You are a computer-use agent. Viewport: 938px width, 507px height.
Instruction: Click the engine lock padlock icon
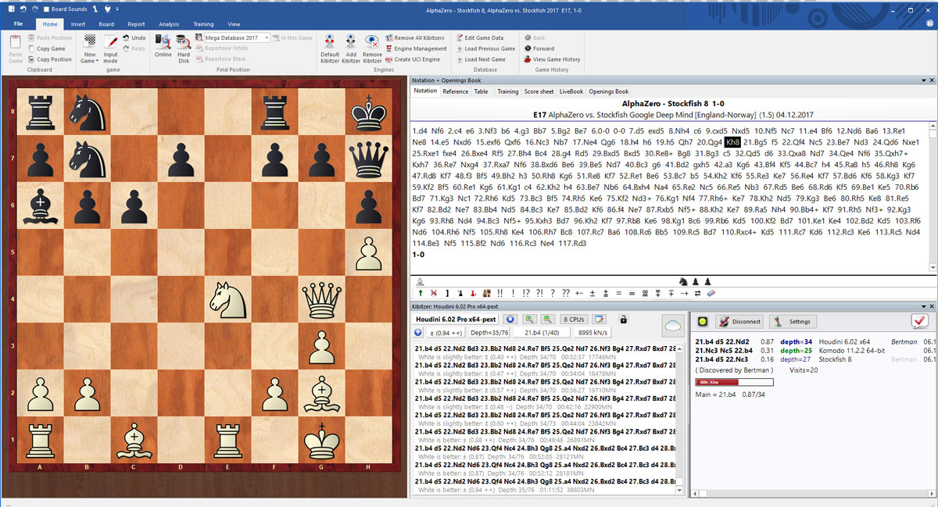pyautogui.click(x=623, y=320)
